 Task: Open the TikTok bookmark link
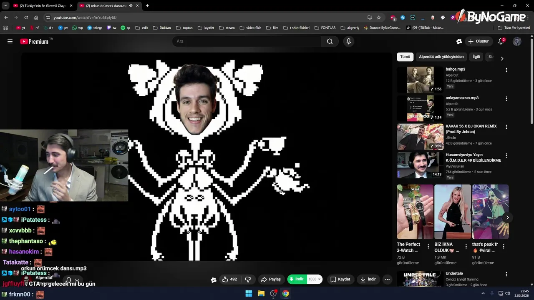click(x=425, y=28)
